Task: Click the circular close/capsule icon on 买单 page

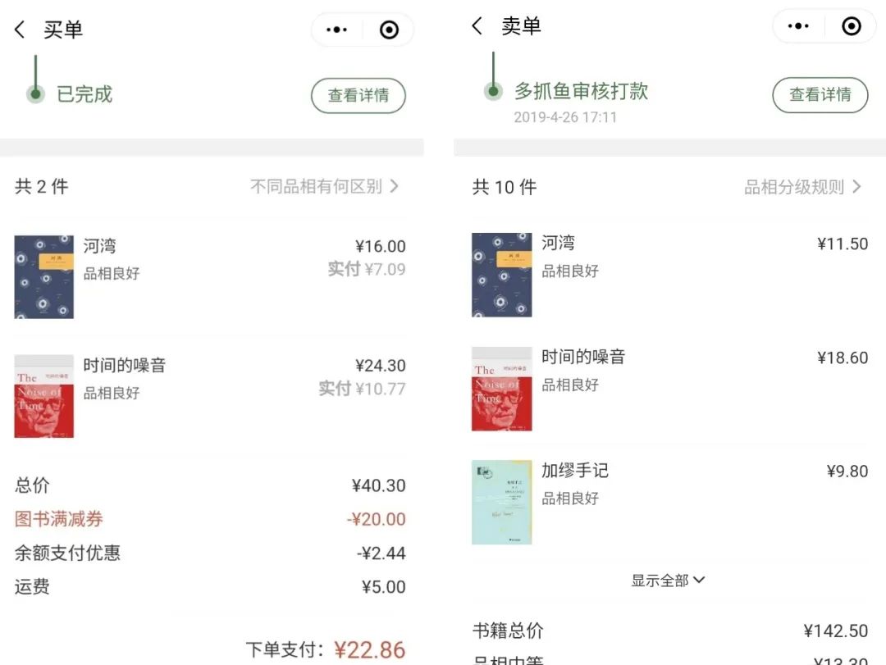Action: coord(388,28)
